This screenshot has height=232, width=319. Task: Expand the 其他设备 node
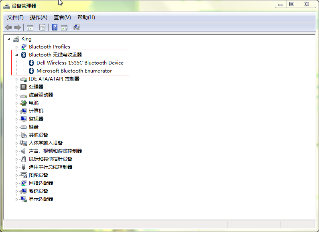click(16, 135)
